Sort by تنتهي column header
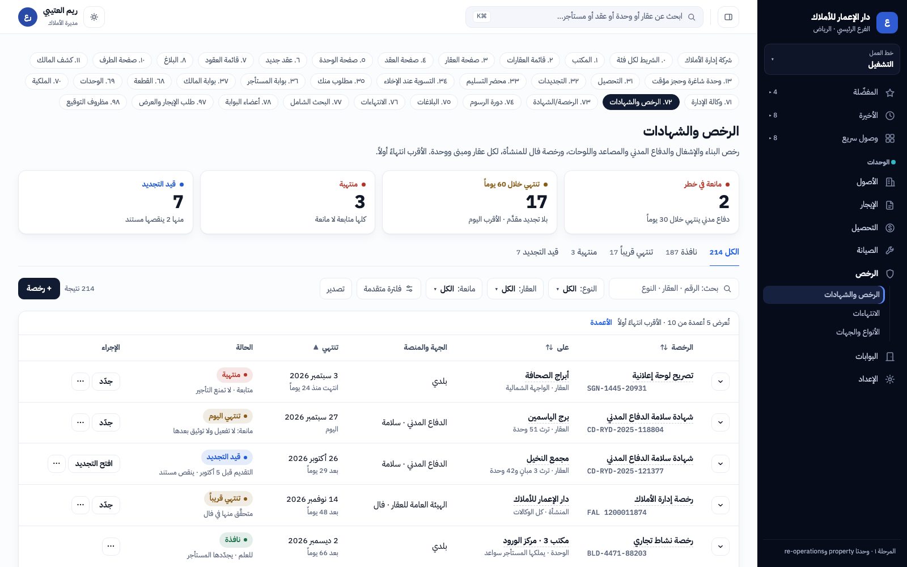Screen dimensions: 907x567 click(x=326, y=348)
